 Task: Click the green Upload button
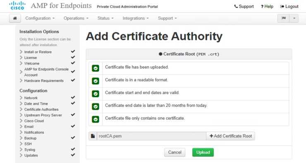pos(203,152)
